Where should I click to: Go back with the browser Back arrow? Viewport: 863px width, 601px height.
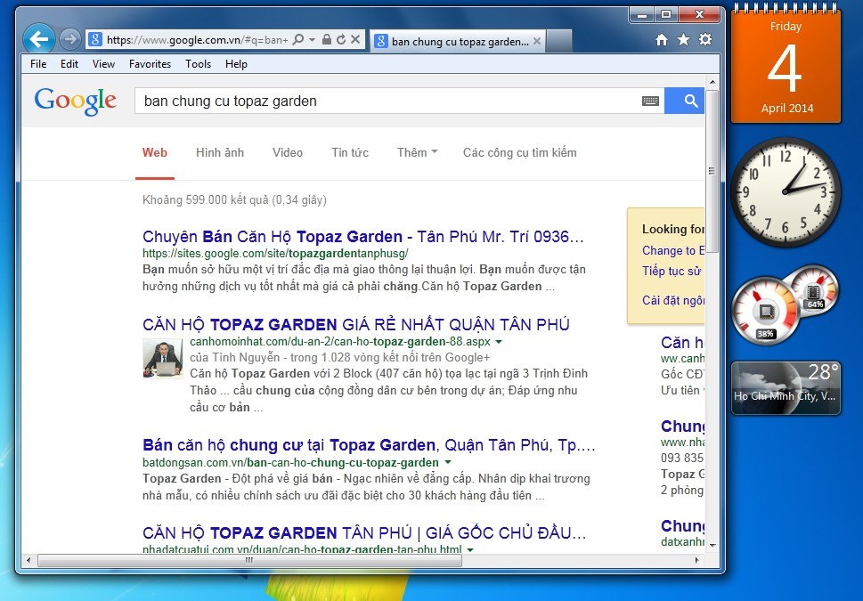coord(38,39)
